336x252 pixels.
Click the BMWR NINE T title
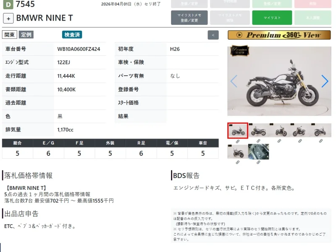click(45, 18)
